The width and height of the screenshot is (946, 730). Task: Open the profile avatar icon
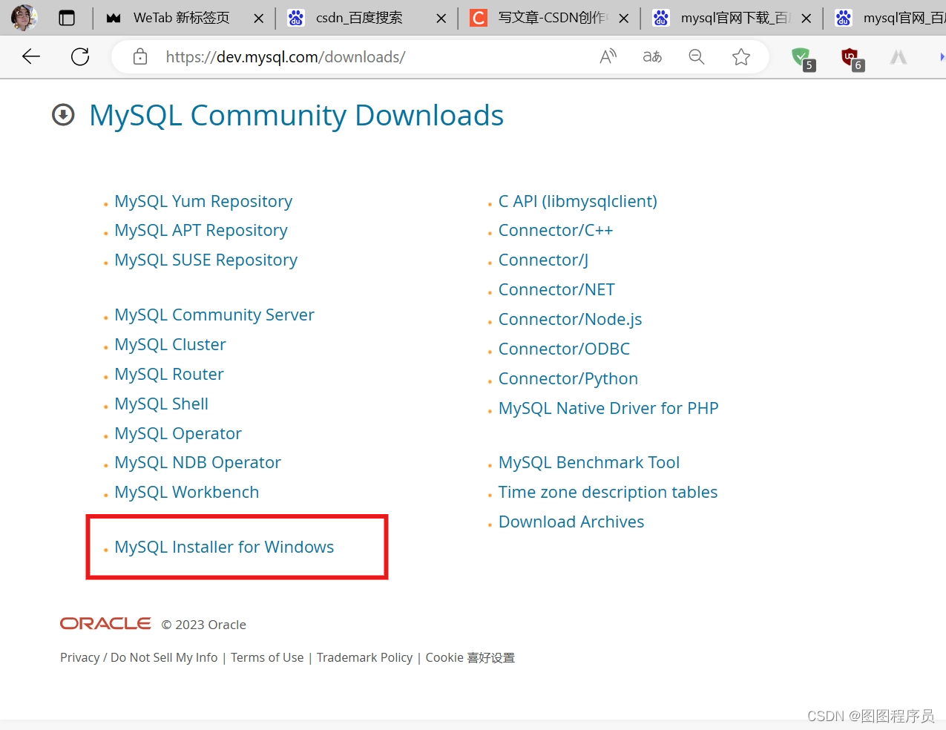click(x=24, y=18)
